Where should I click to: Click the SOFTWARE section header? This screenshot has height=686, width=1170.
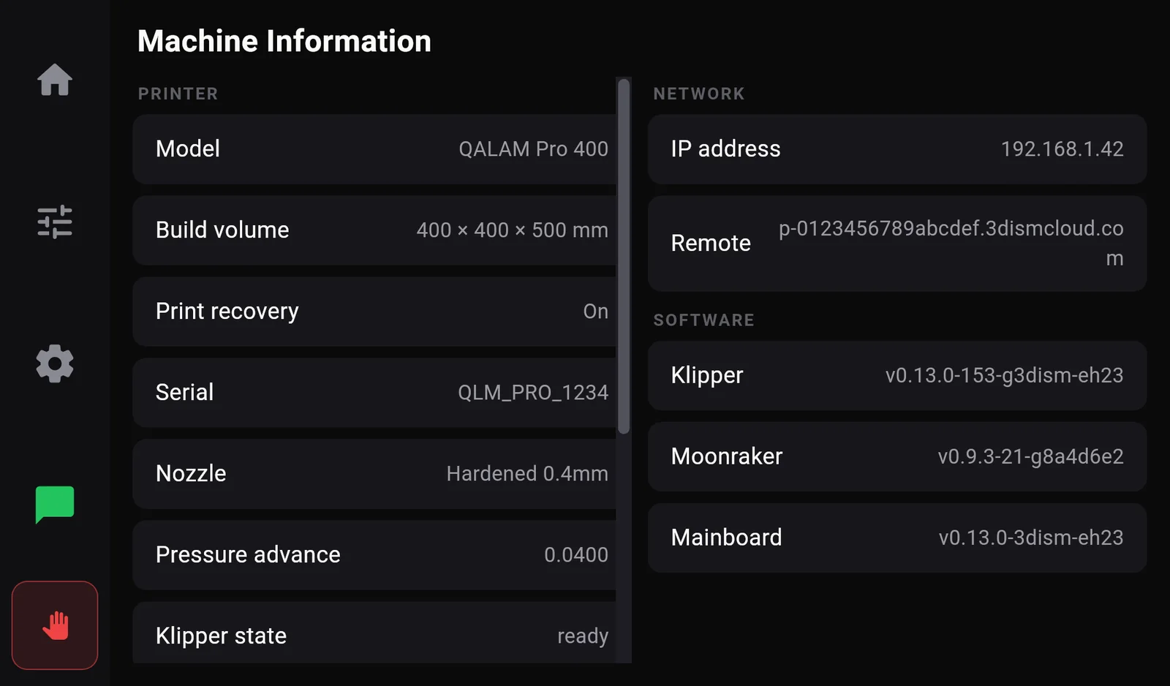(703, 320)
